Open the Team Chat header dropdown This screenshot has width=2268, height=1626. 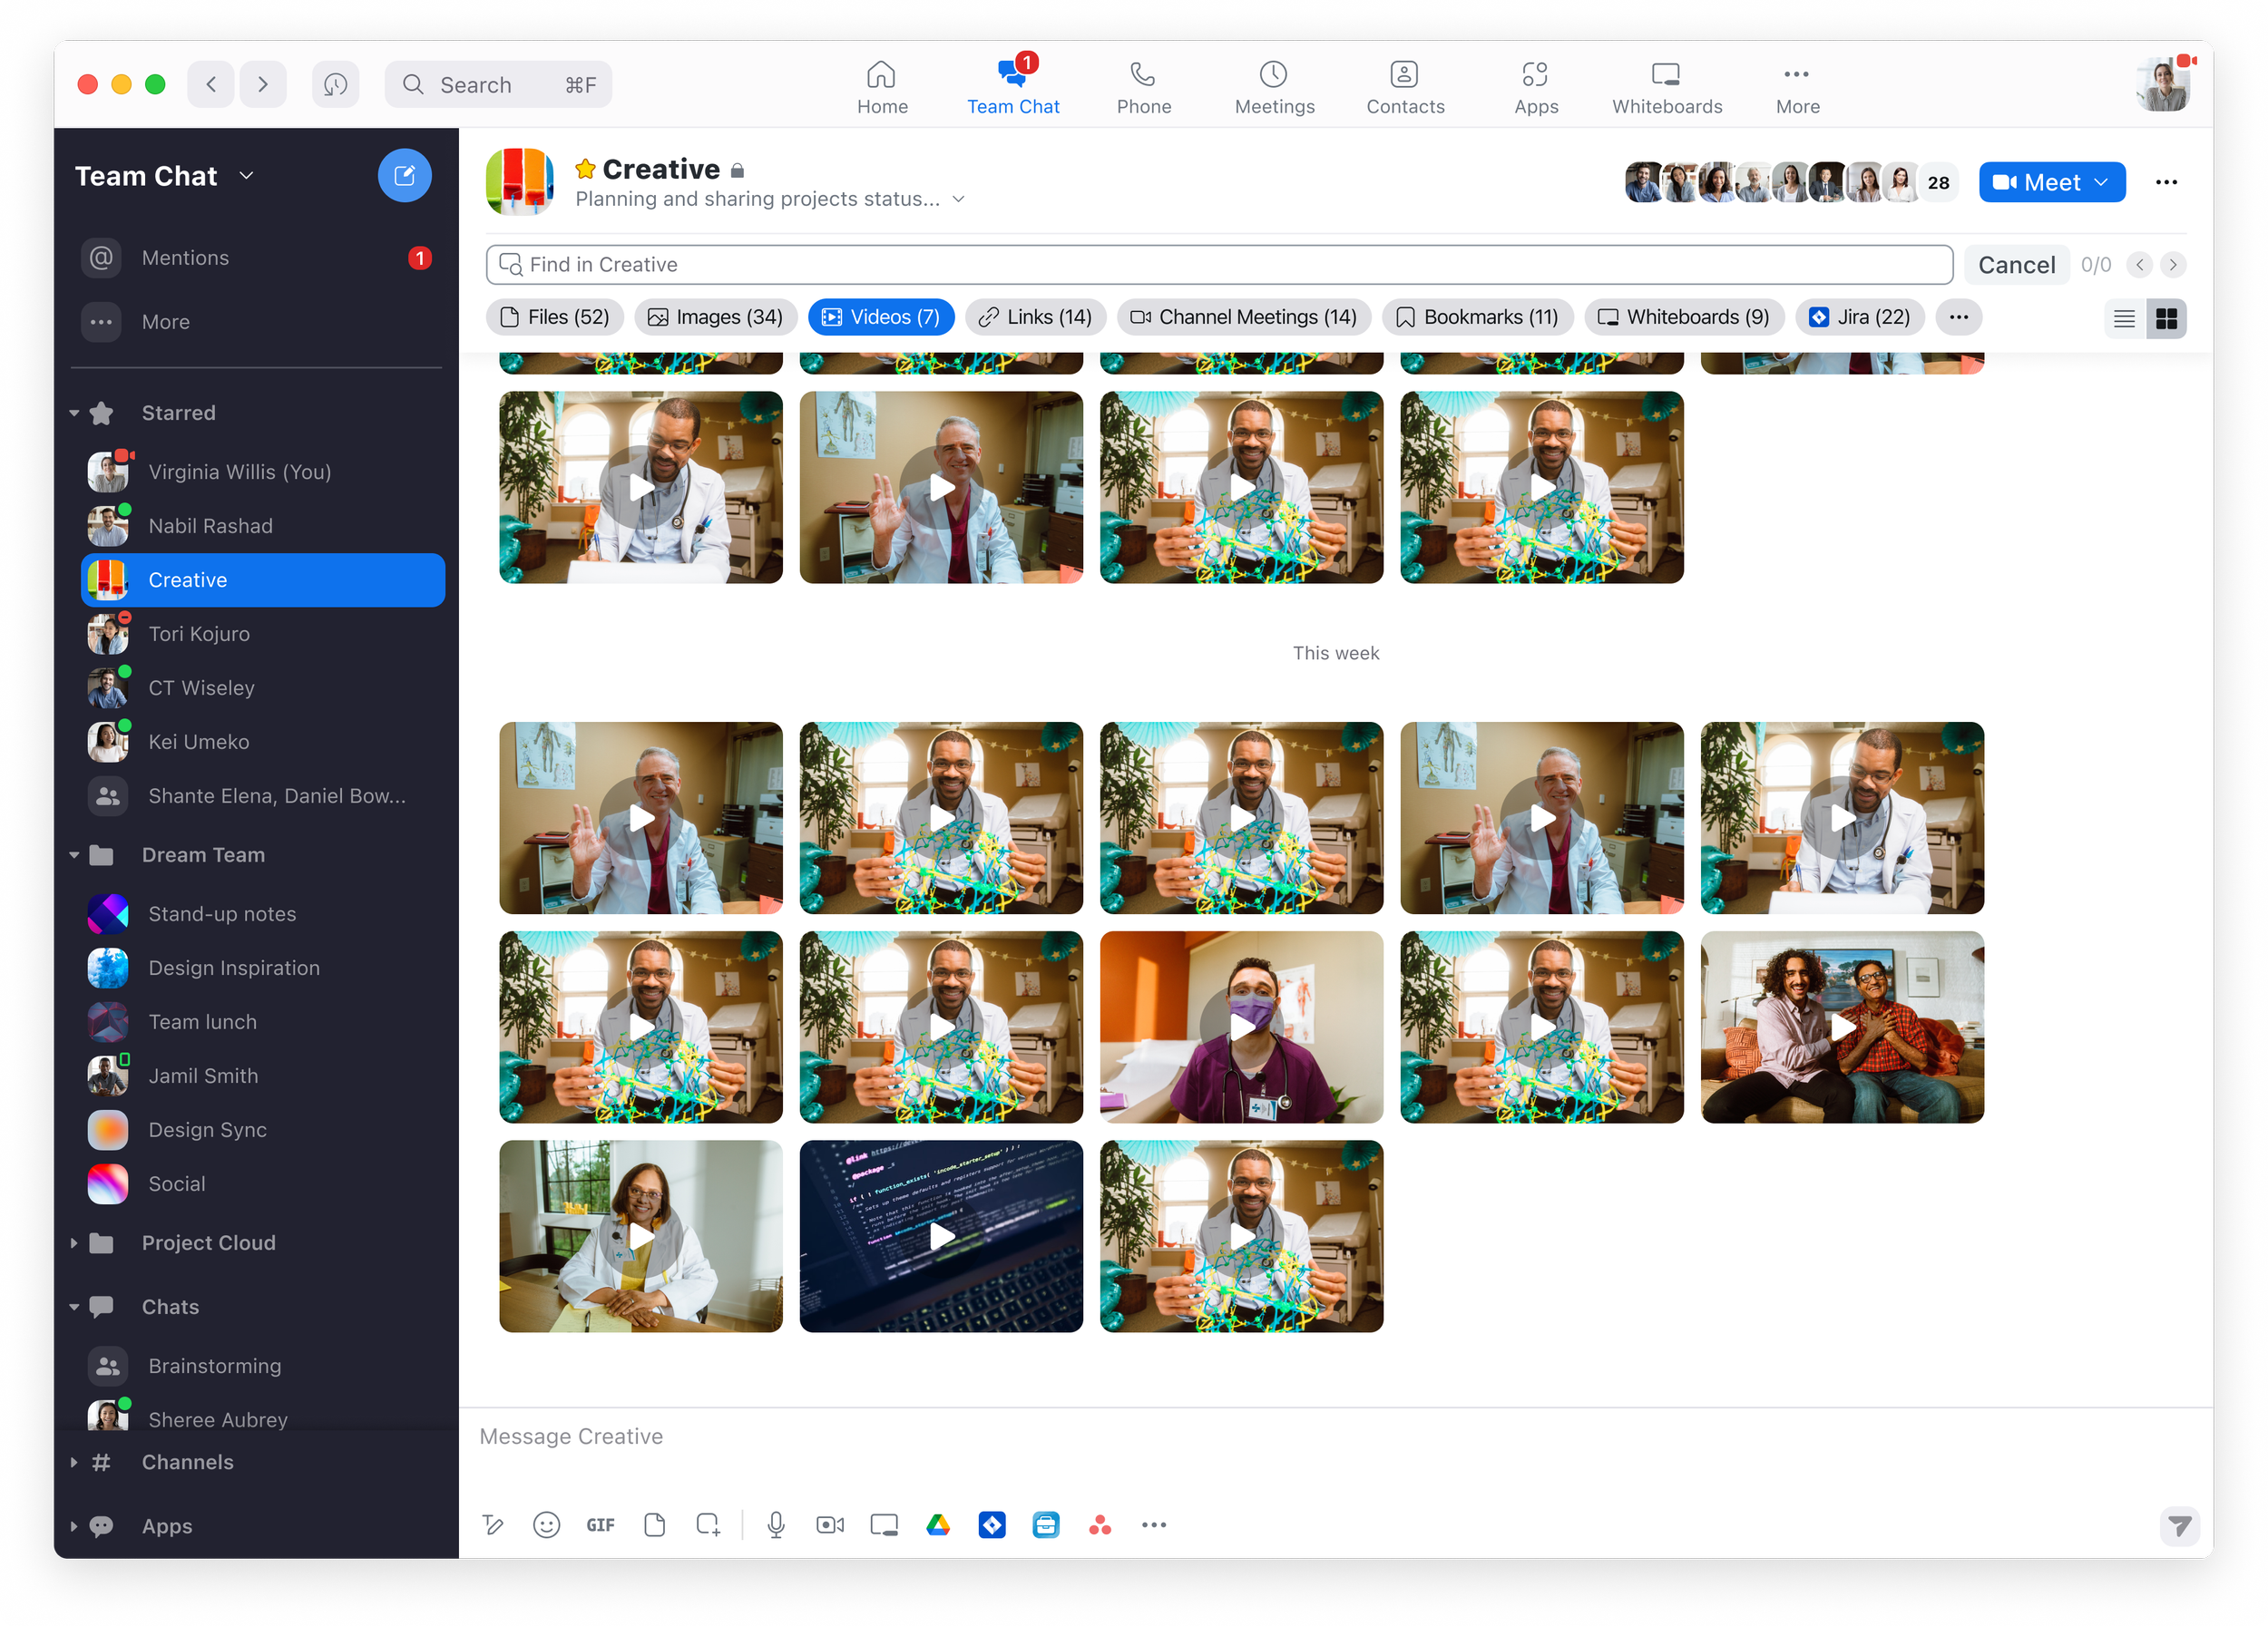[x=247, y=176]
